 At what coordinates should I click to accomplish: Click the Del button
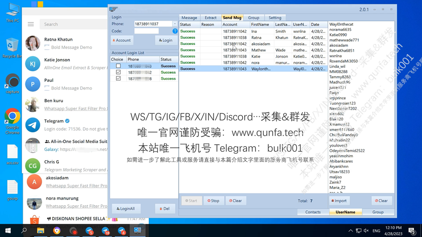point(165,208)
